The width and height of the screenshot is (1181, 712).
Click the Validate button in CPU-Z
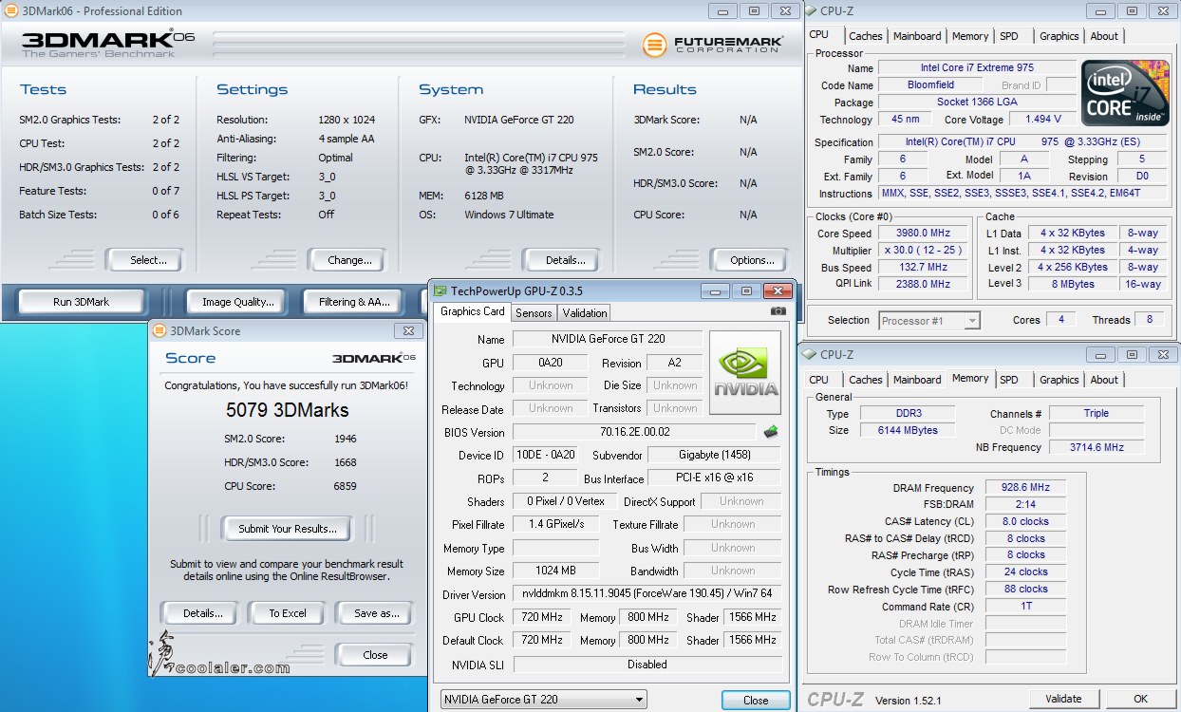point(1063,700)
